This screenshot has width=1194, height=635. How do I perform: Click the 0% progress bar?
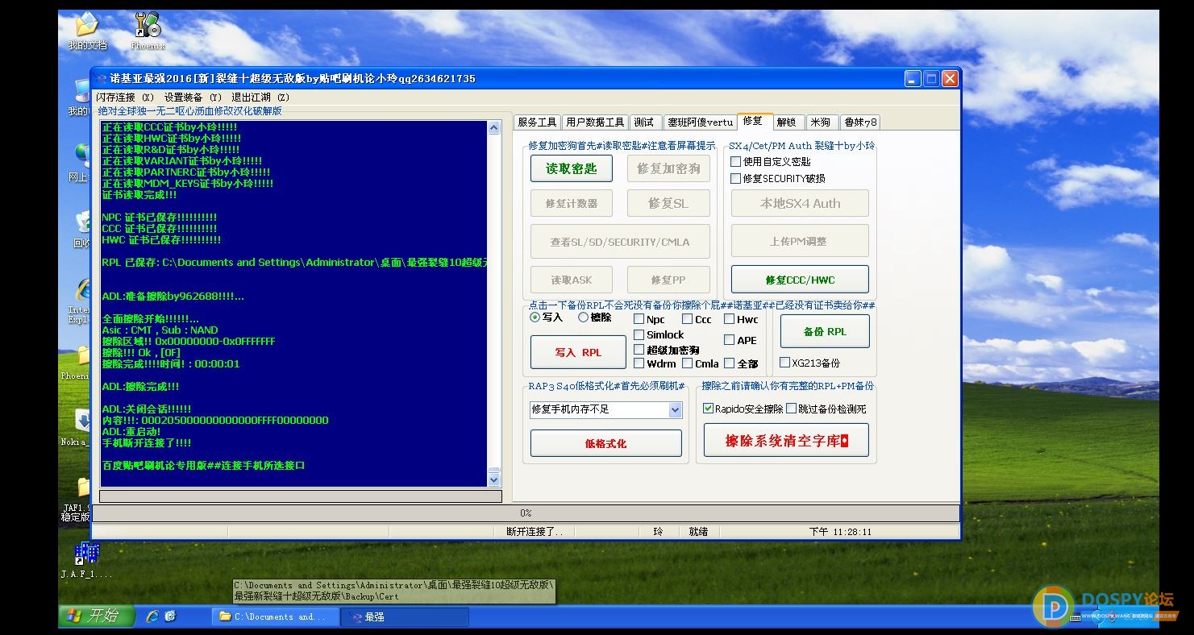(x=526, y=513)
